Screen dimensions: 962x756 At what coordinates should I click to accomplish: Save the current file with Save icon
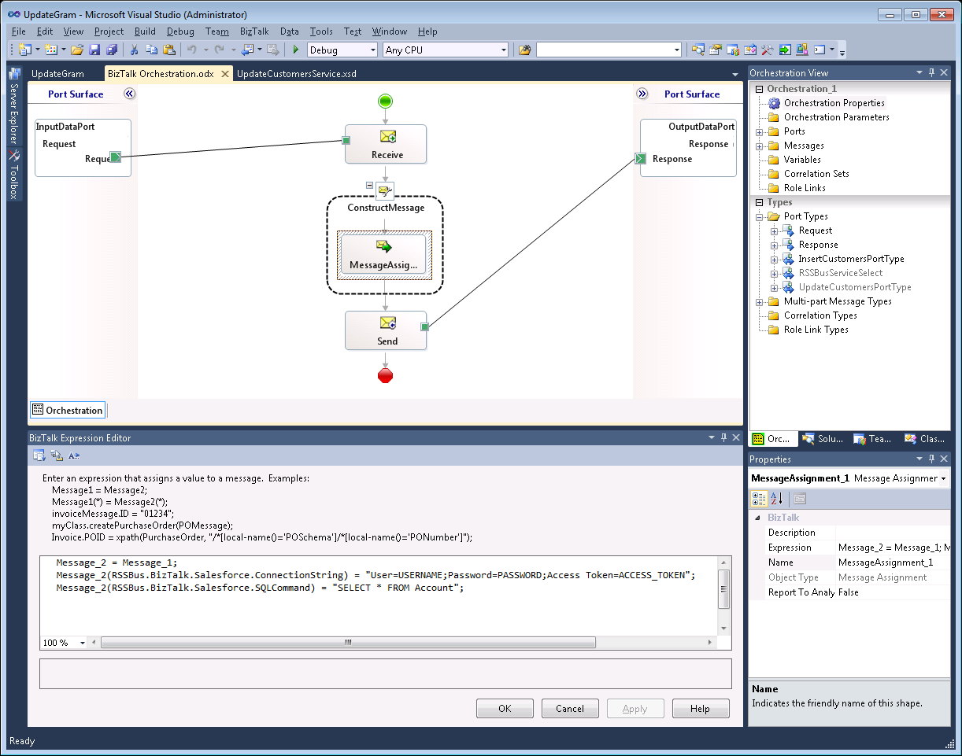[94, 50]
